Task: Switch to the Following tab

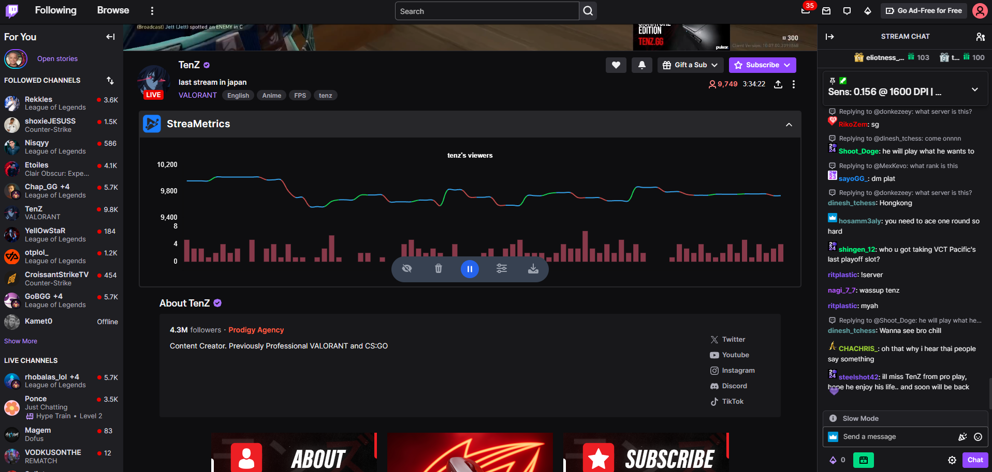Action: click(55, 10)
